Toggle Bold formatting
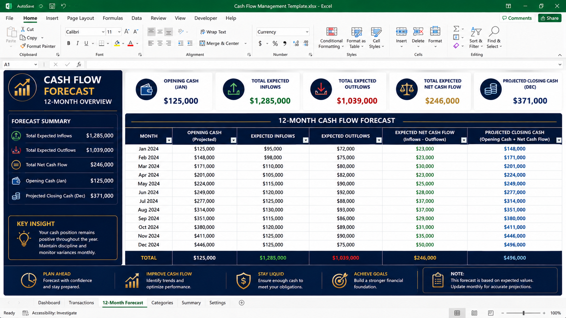 tap(69, 43)
